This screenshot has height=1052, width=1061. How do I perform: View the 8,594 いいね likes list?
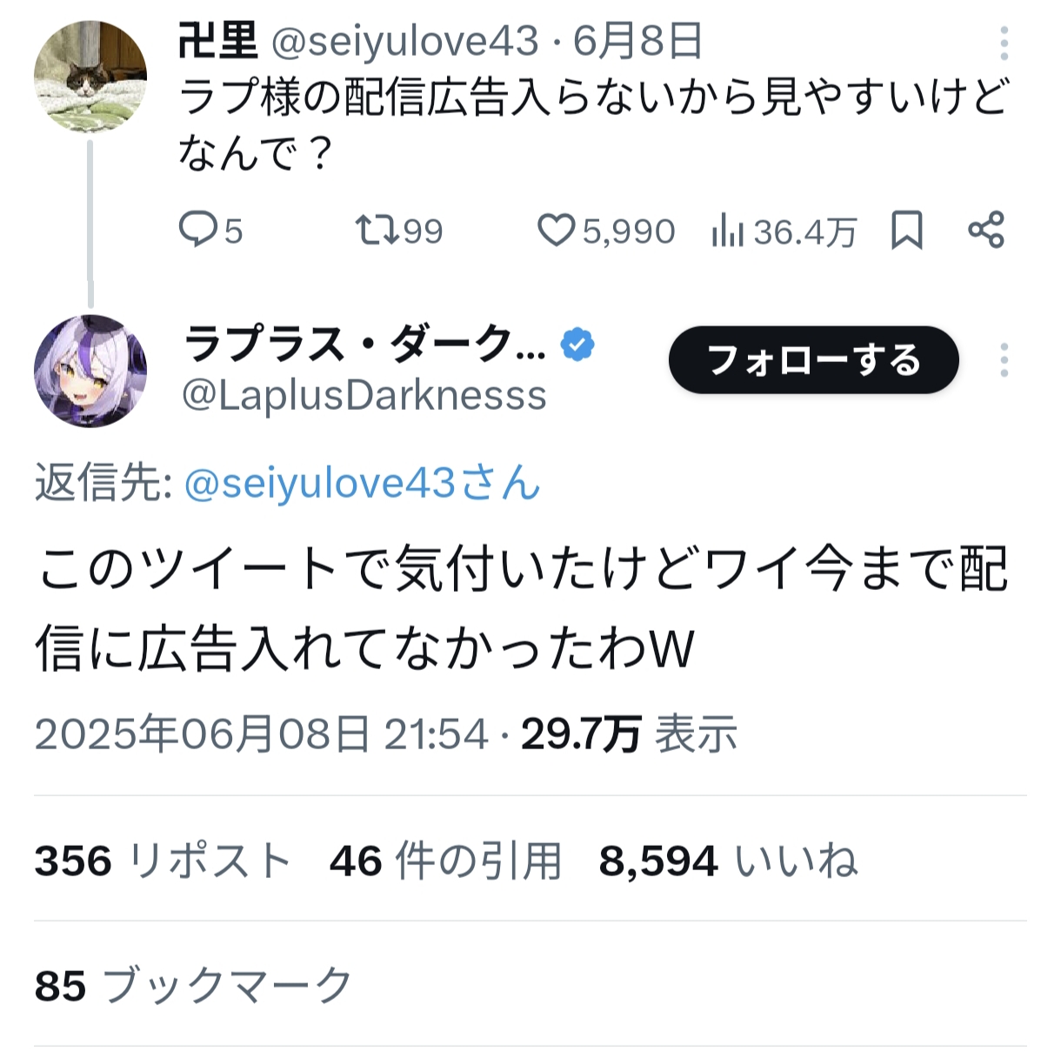[x=729, y=861]
